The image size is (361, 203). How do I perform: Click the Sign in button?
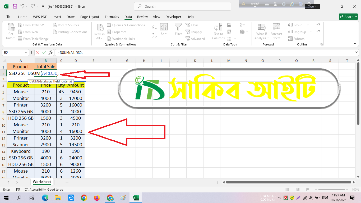click(x=312, y=6)
